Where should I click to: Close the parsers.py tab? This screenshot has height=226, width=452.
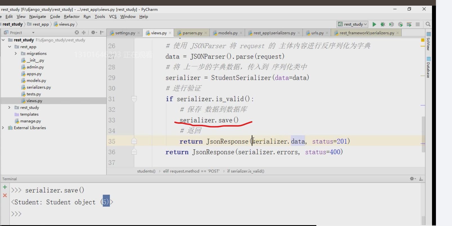click(x=206, y=33)
